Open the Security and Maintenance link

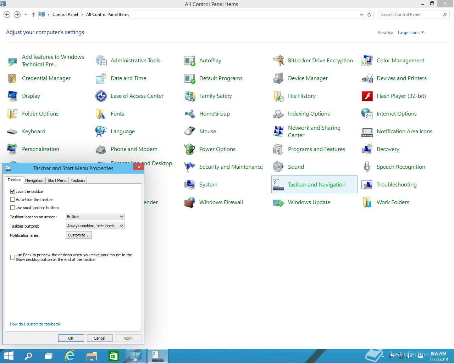(231, 167)
